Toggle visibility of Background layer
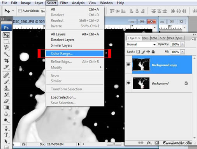 pos(128,83)
